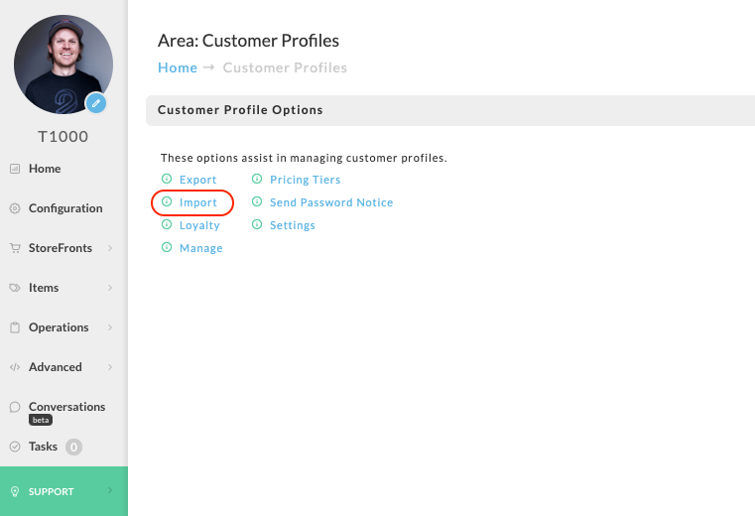Go to the Home breadcrumb link

[178, 67]
